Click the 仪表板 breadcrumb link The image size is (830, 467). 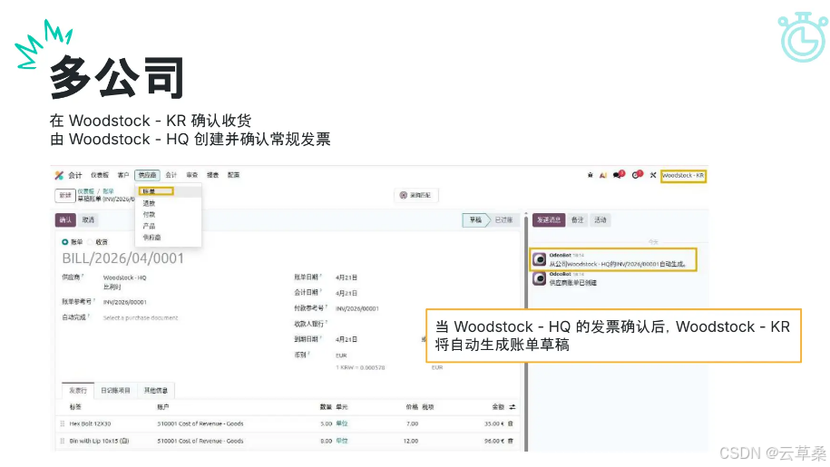(86, 191)
